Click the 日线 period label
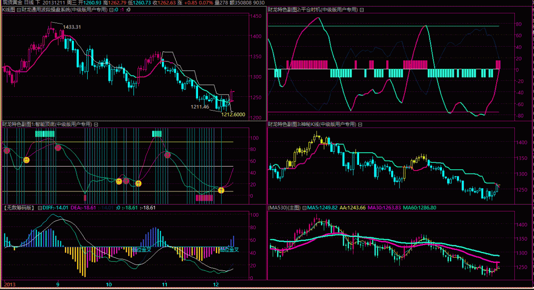Viewport: 534px width, 290px height. 29,3
